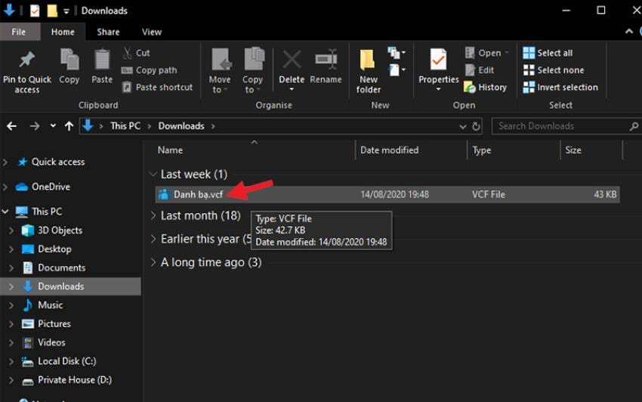The height and width of the screenshot is (402, 642).
Task: Collapse the Last week (1) group
Action: click(x=154, y=175)
